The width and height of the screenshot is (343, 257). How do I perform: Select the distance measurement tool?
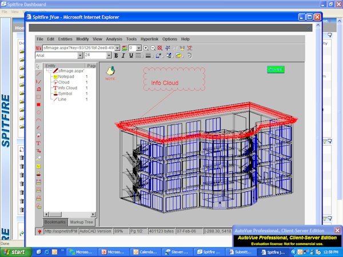[x=38, y=182]
